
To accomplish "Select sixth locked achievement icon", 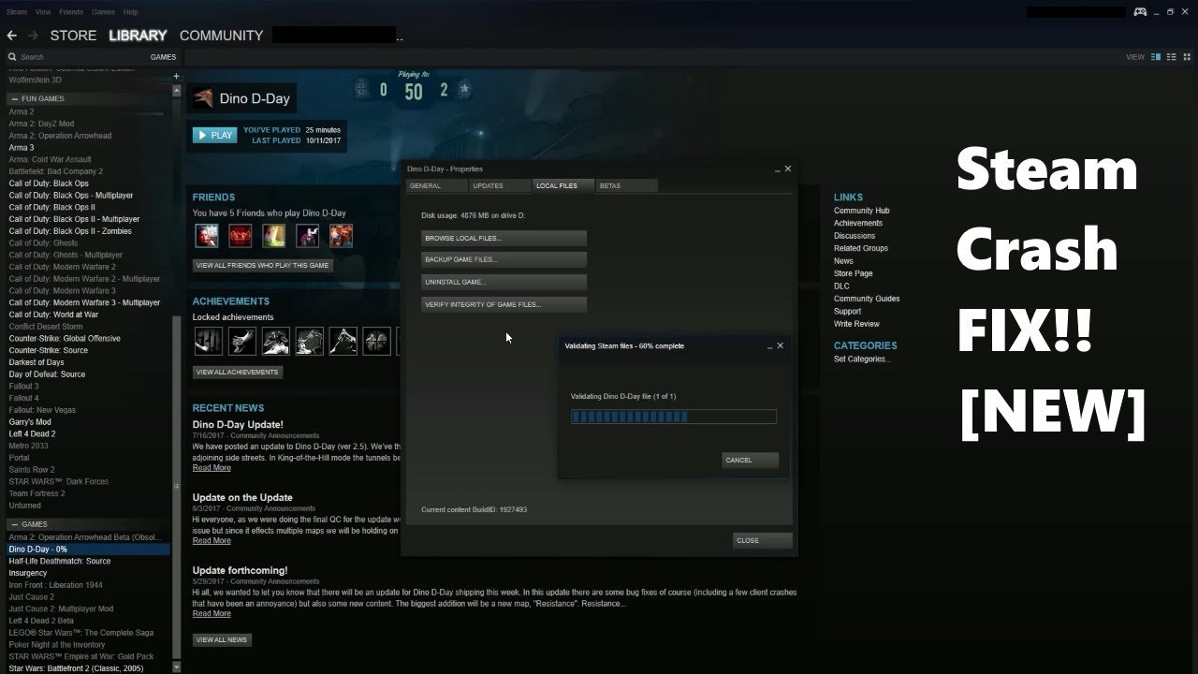I will tap(376, 341).
